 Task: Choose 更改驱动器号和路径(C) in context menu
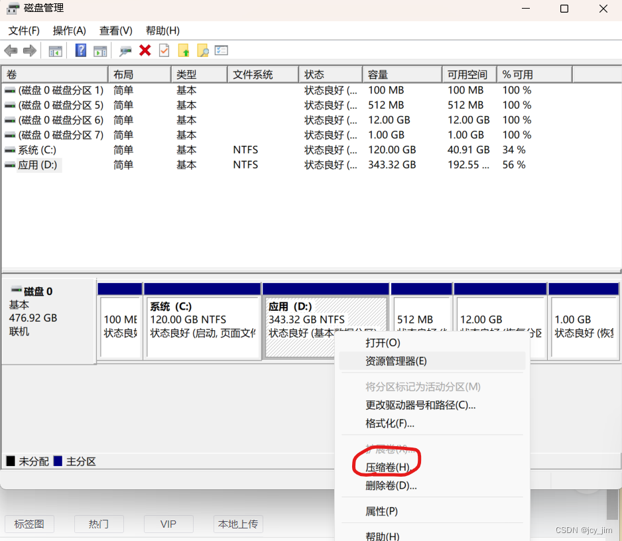click(432, 405)
